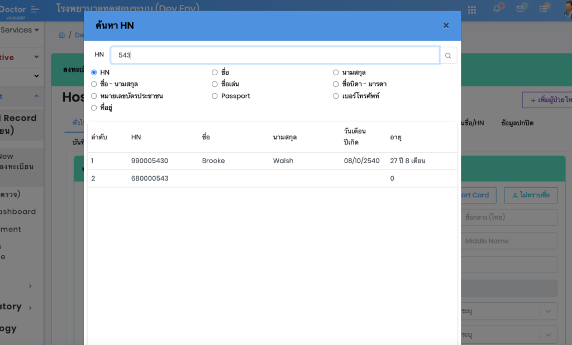
Task: Select result row for Brooke Walsh
Action: click(272, 161)
